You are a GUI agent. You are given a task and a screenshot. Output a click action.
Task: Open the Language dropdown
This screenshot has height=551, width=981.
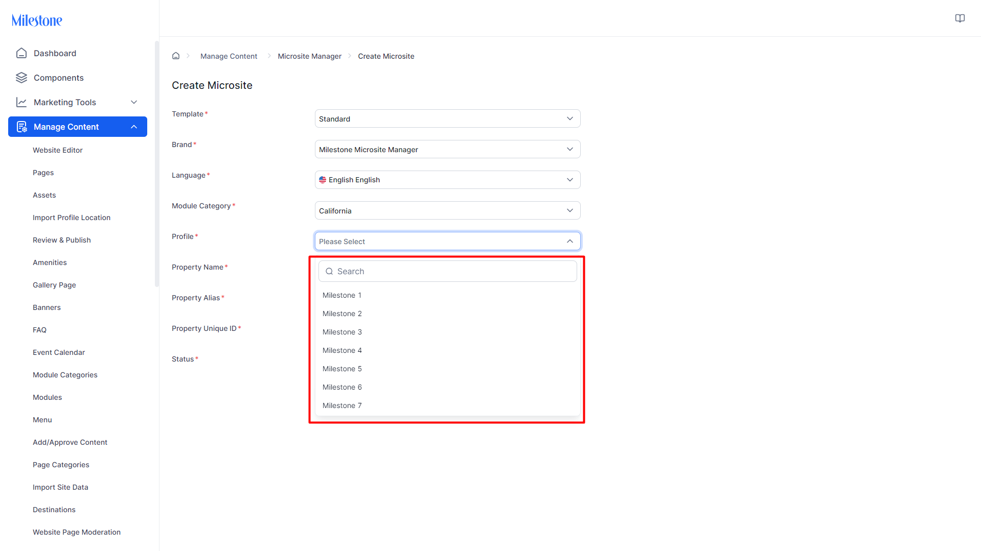[447, 180]
